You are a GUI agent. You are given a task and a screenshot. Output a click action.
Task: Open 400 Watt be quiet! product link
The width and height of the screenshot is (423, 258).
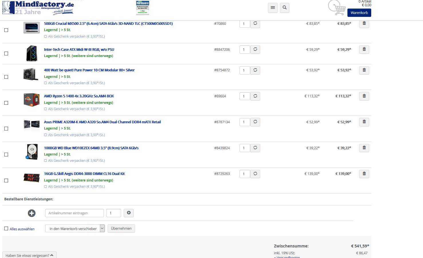[89, 70]
